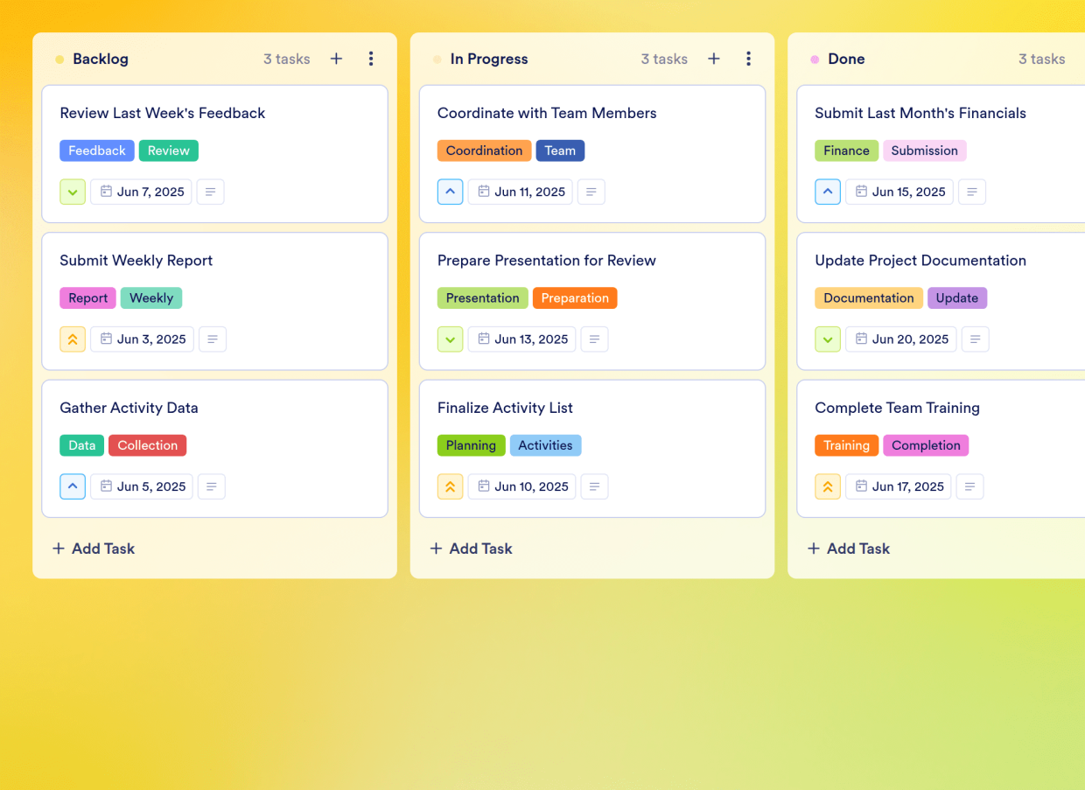Toggle priority on Submit Last Month's Financials
This screenshot has width=1085, height=790.
click(828, 192)
